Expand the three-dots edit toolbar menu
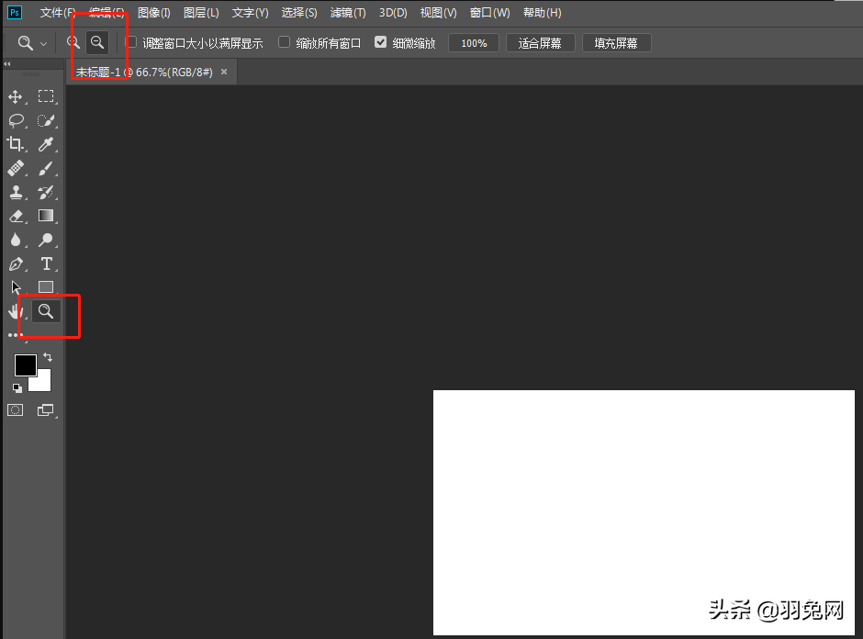This screenshot has height=639, width=863. pos(15,336)
